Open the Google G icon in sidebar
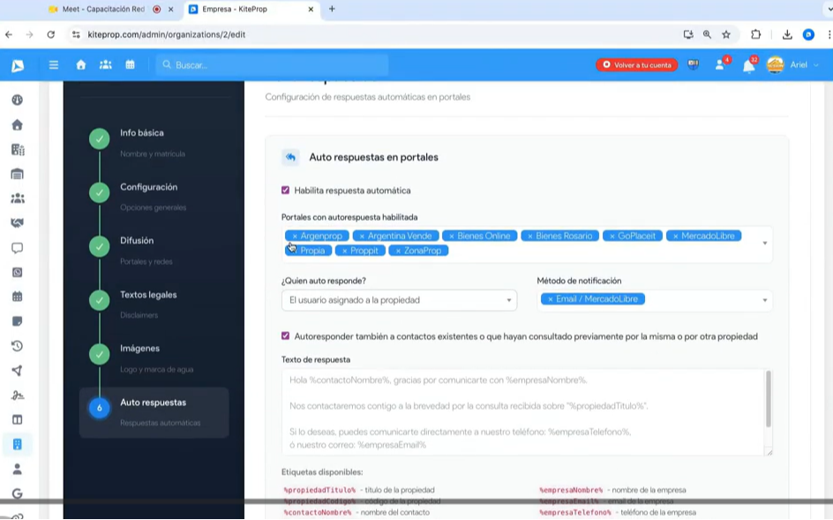 17,494
